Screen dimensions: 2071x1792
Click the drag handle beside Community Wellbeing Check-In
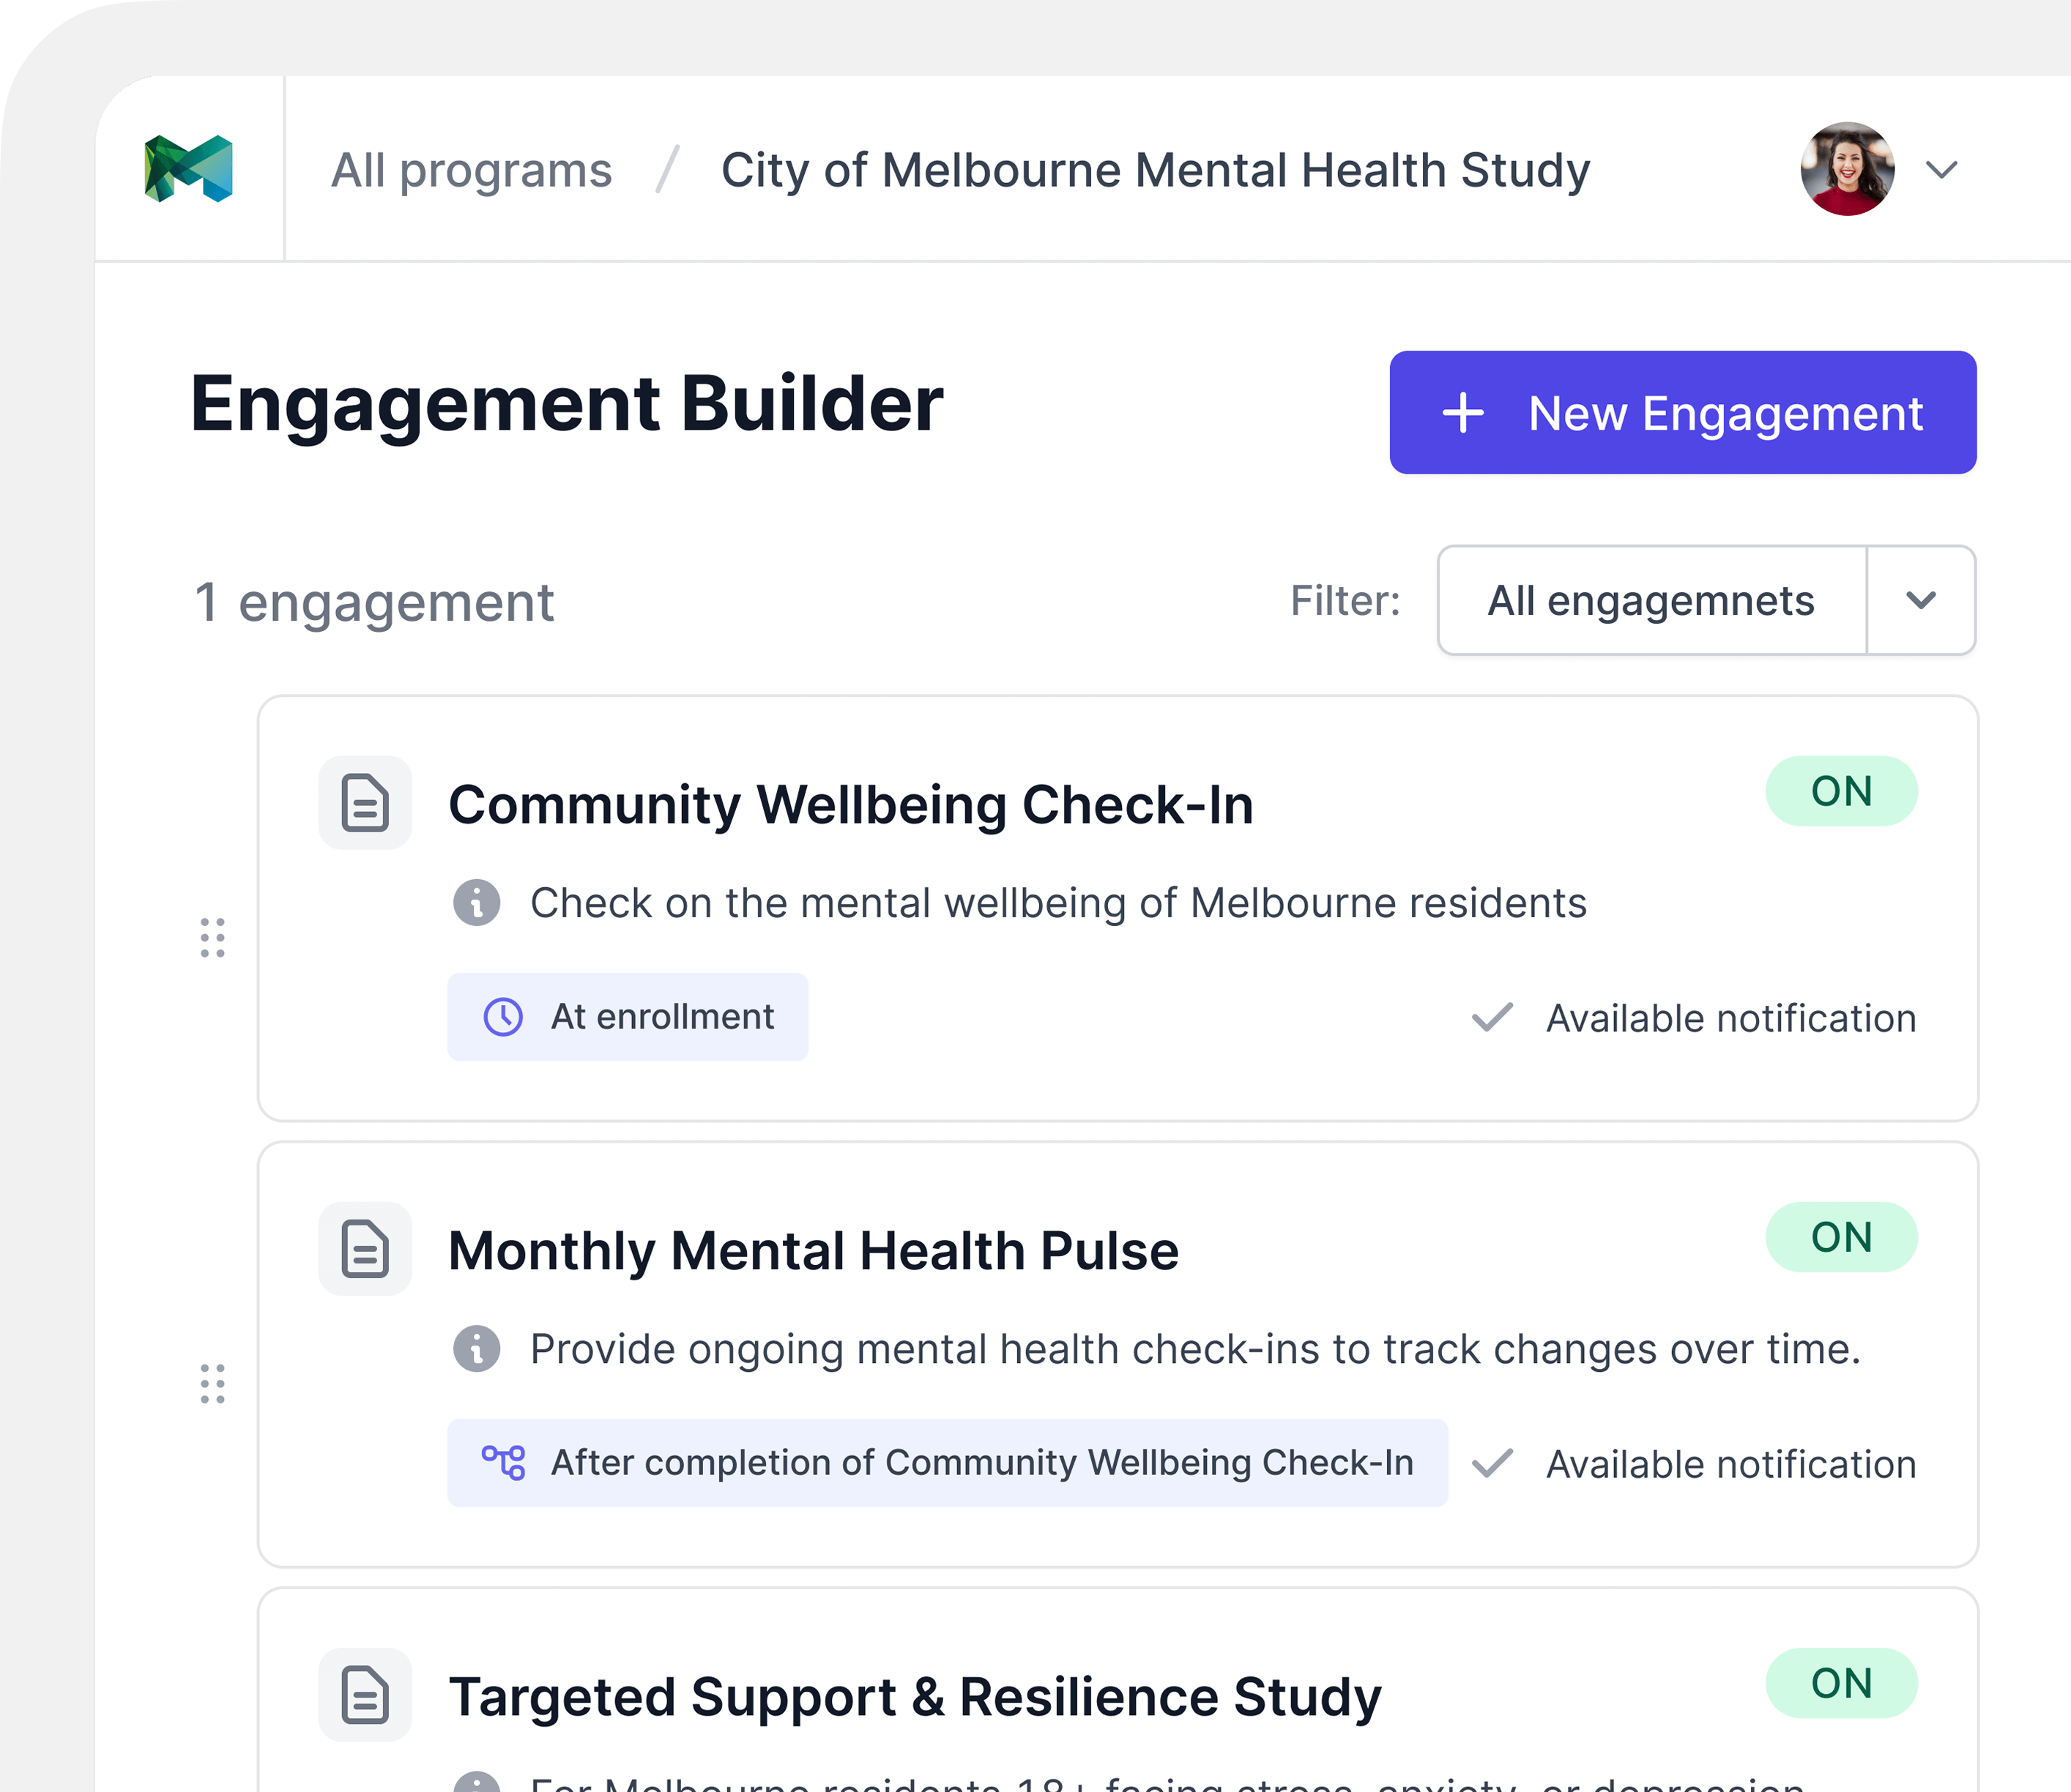211,938
